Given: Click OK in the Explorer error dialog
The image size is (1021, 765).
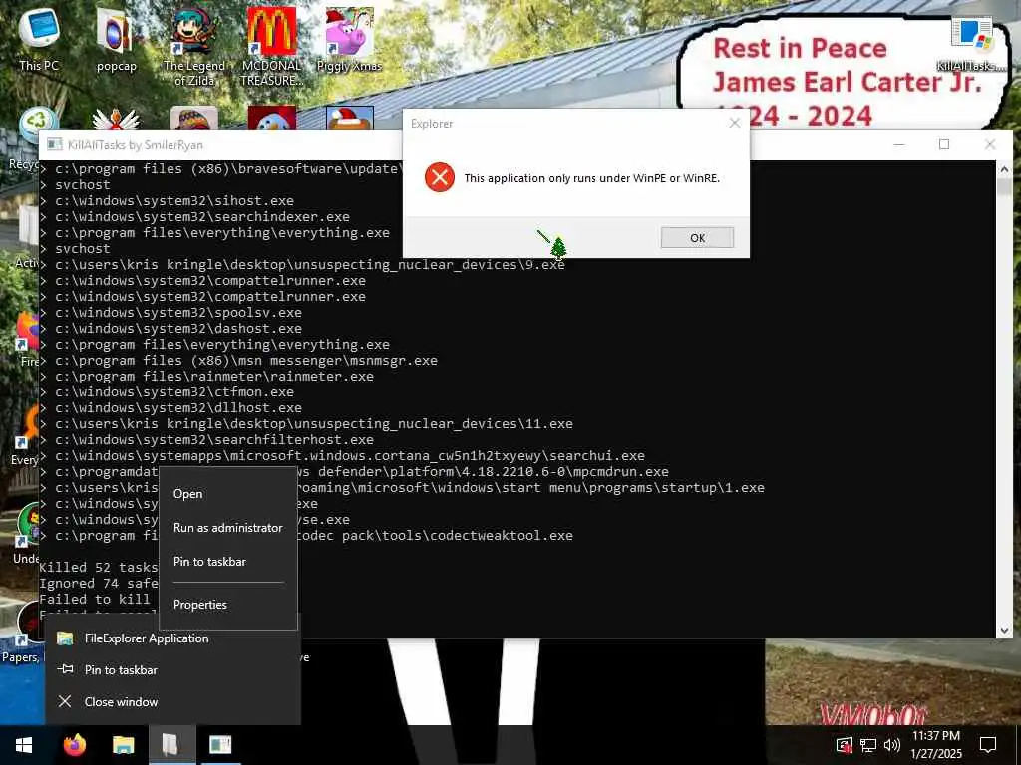Looking at the screenshot, I should pos(697,237).
